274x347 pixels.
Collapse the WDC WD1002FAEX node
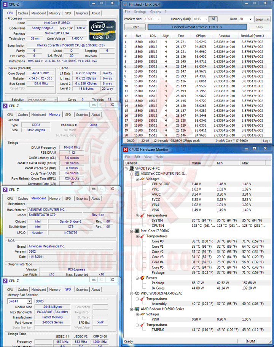(131, 294)
